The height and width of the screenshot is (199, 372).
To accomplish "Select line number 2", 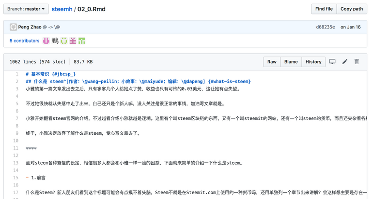I will pos(17,82).
